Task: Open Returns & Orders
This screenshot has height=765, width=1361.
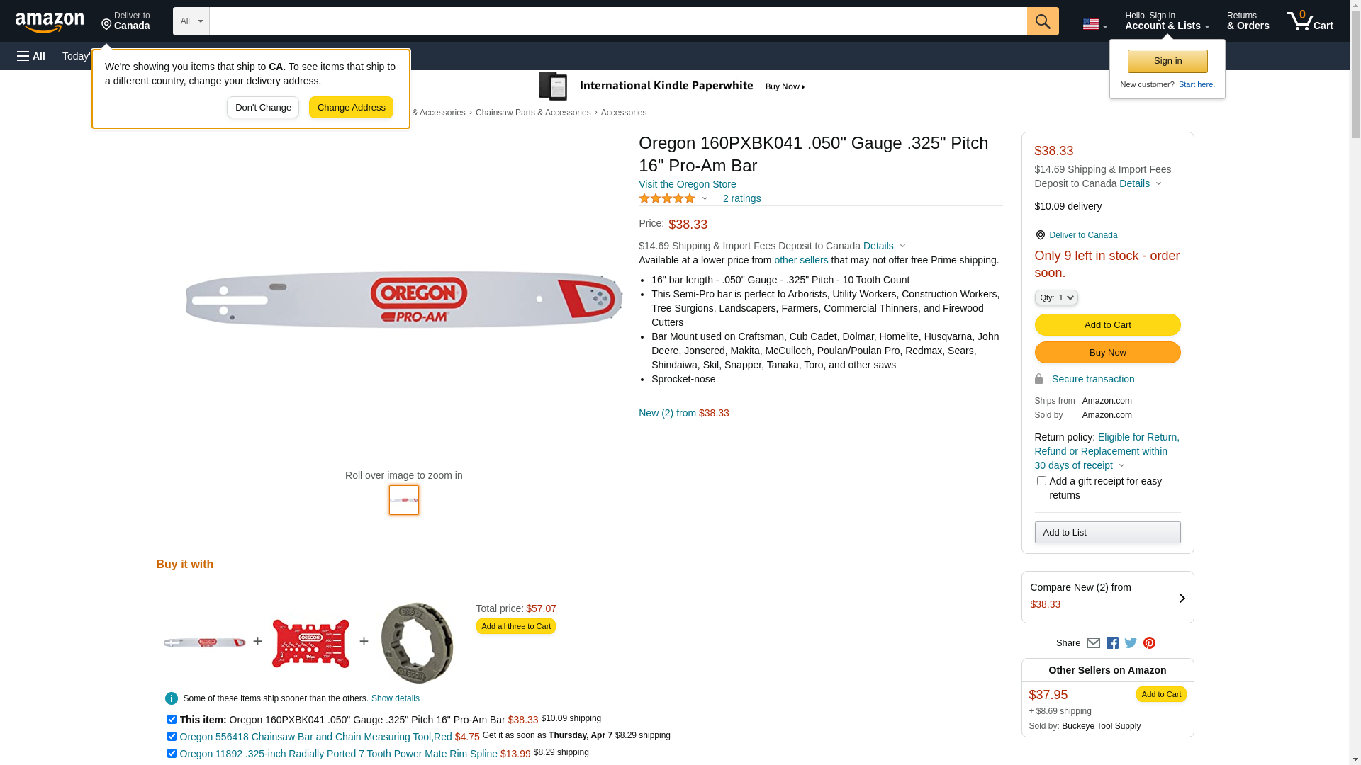Action: [x=1248, y=21]
